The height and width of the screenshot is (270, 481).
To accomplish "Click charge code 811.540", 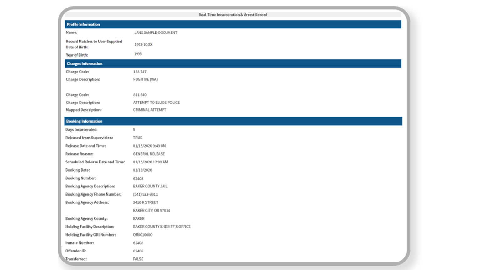I will (140, 95).
